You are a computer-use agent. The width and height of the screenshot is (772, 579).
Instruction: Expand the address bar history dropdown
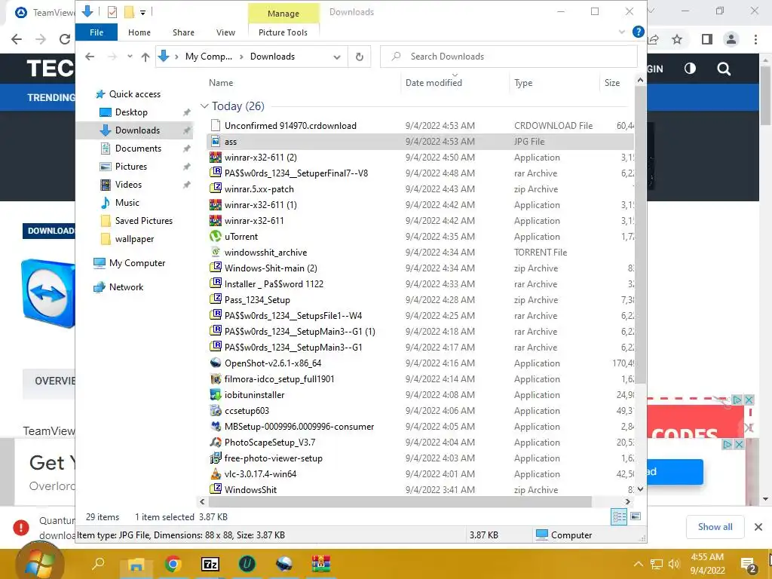[x=337, y=57]
